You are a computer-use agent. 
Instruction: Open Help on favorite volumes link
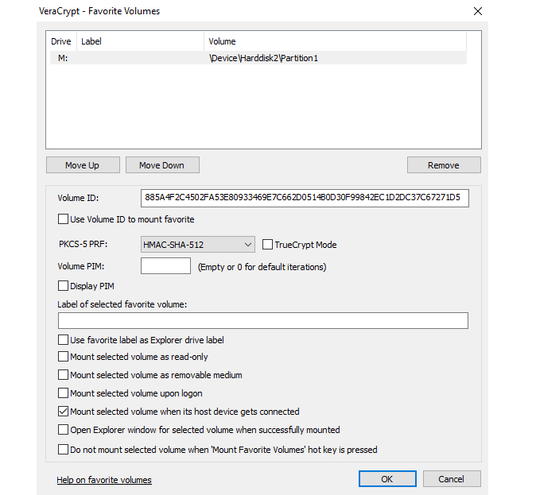(x=103, y=480)
